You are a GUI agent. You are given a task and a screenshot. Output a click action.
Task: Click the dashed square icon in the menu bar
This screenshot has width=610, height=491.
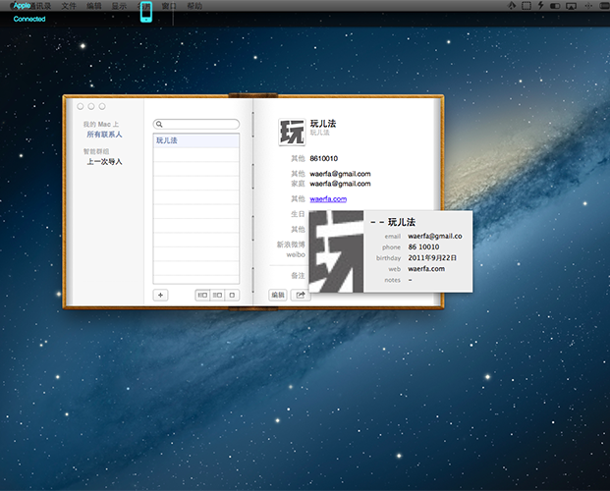coord(525,6)
